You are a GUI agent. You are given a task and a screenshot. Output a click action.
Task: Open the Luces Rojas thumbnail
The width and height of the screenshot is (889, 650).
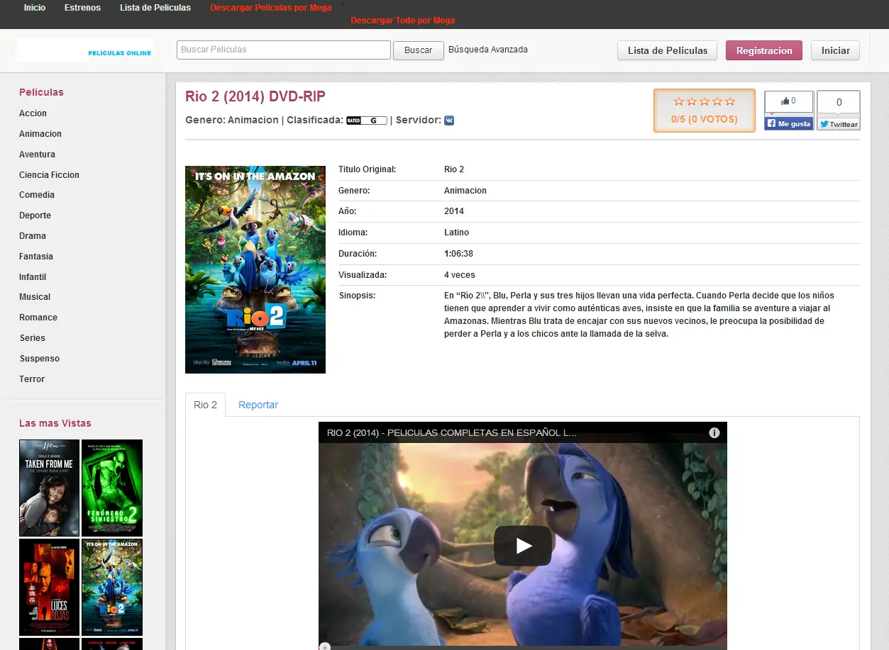pyautogui.click(x=50, y=587)
